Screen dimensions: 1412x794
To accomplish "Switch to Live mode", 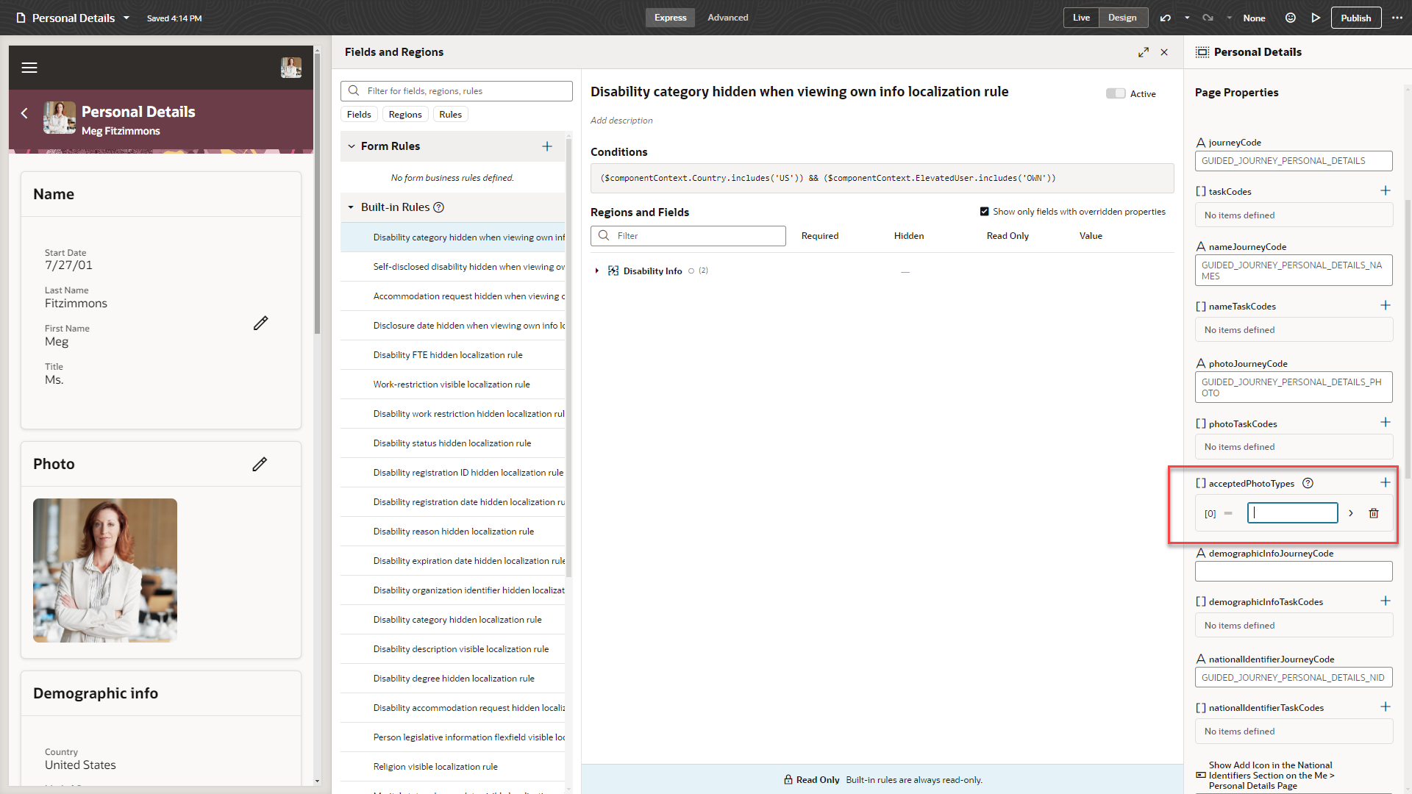I will pos(1081,18).
